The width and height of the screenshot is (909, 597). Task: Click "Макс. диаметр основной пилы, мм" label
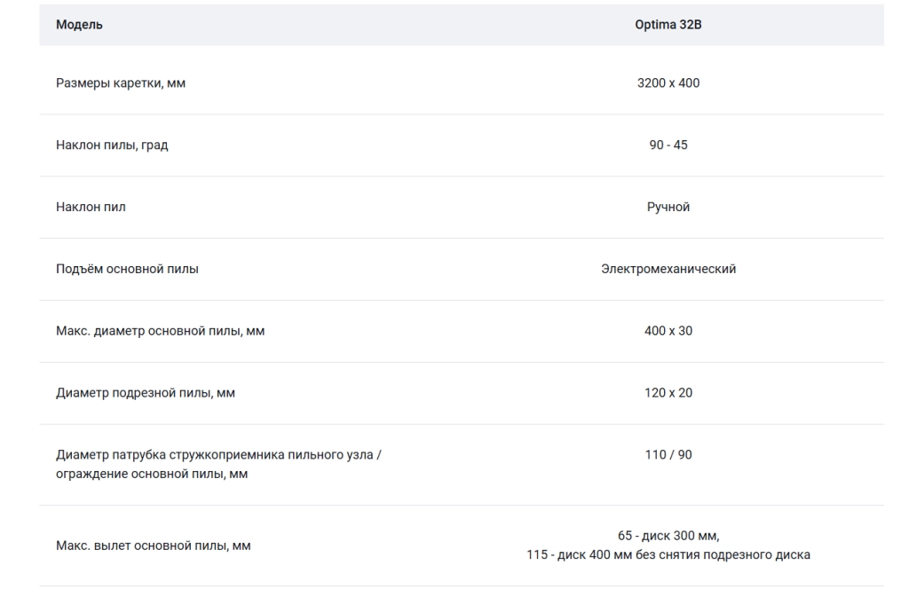pyautogui.click(x=160, y=331)
